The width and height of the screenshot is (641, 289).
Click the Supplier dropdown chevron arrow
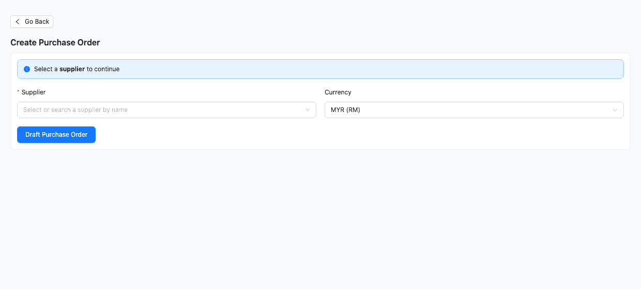(x=308, y=110)
